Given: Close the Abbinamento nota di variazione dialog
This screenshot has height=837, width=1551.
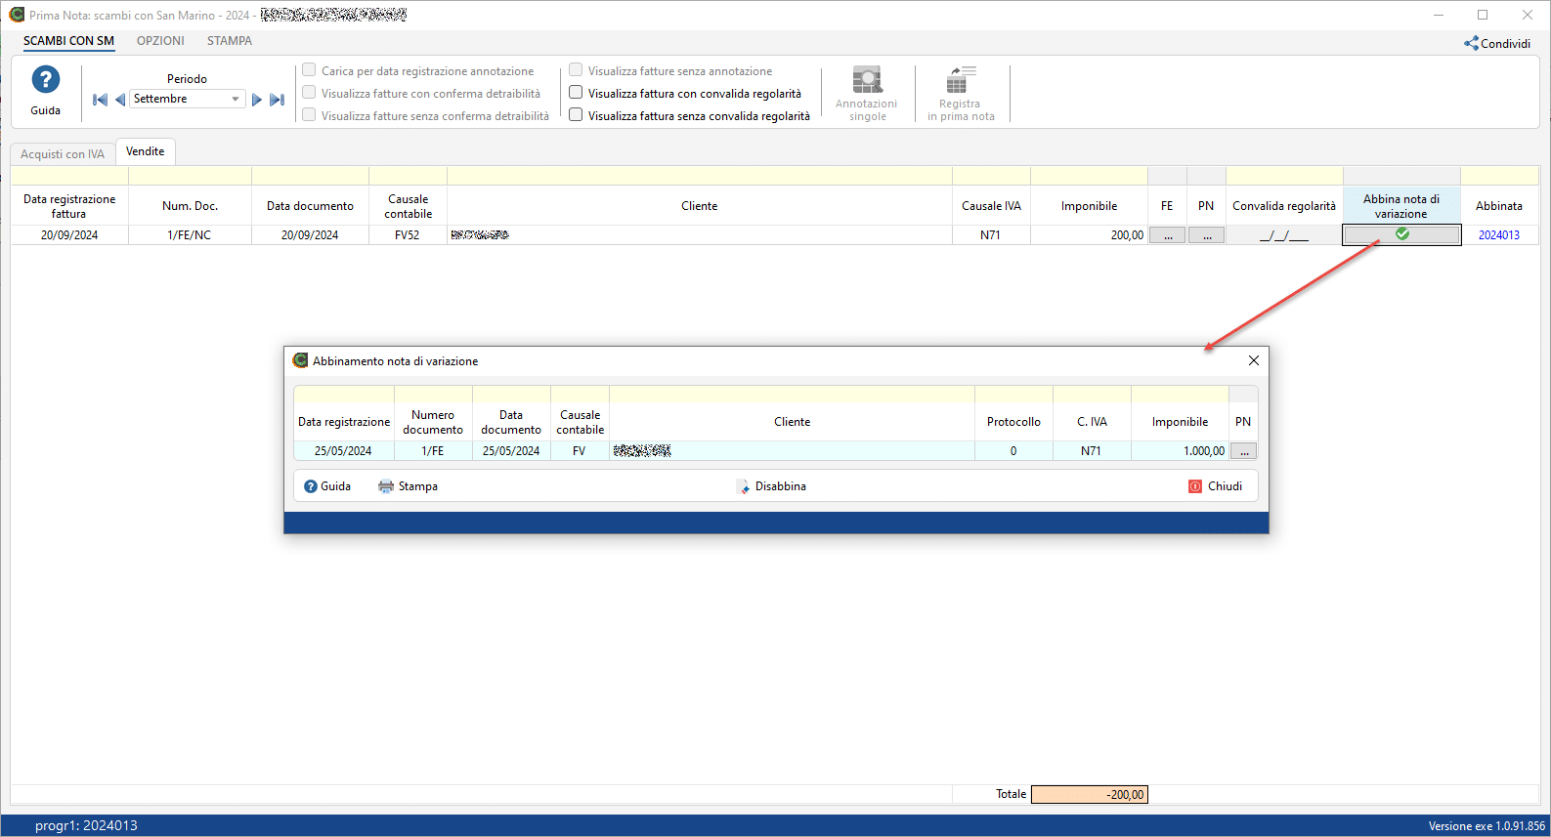Looking at the screenshot, I should click(x=1253, y=360).
